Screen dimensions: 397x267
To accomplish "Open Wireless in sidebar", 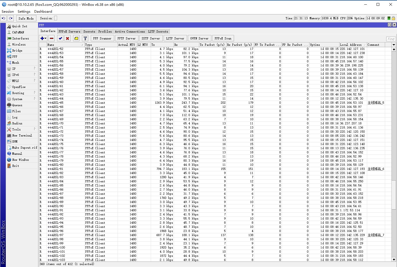I will pos(22,44).
